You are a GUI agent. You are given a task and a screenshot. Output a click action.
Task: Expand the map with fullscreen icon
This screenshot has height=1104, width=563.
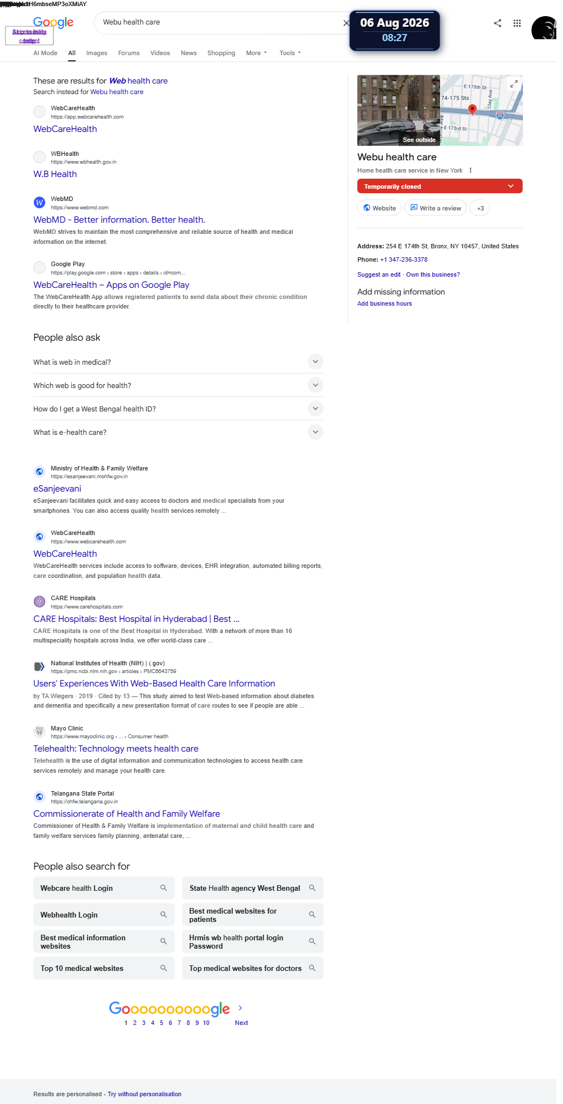(514, 84)
